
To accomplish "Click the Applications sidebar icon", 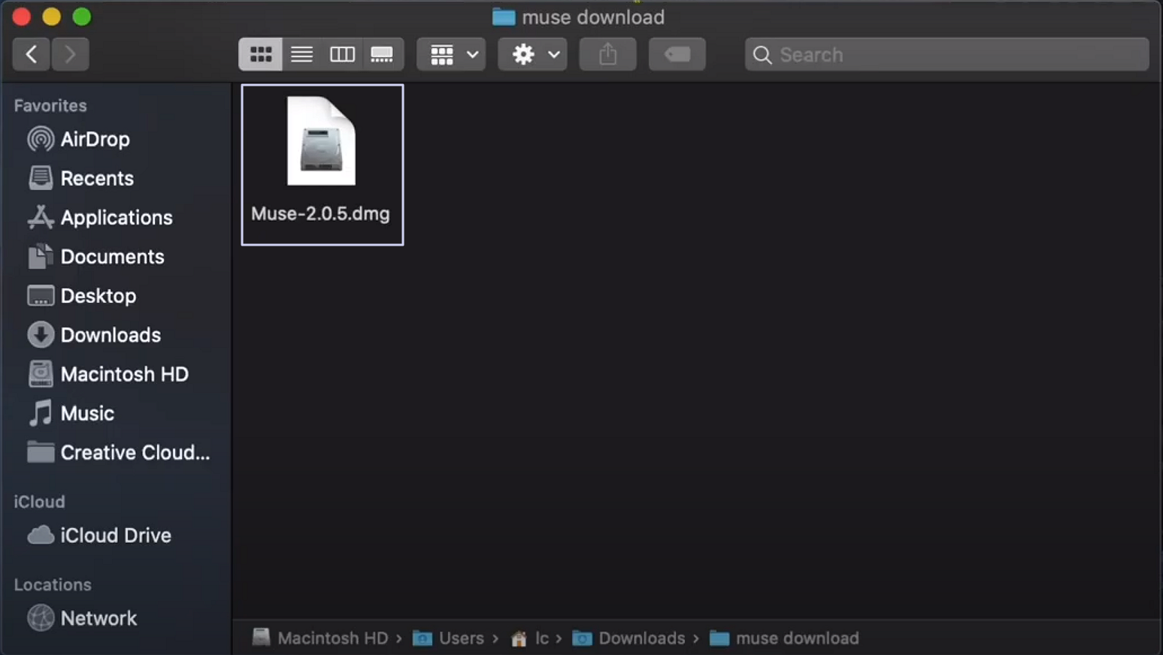I will click(x=41, y=217).
